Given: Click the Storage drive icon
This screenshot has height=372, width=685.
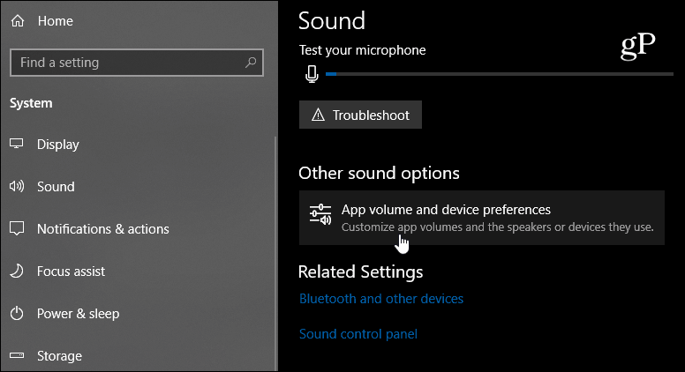Looking at the screenshot, I should (x=17, y=355).
